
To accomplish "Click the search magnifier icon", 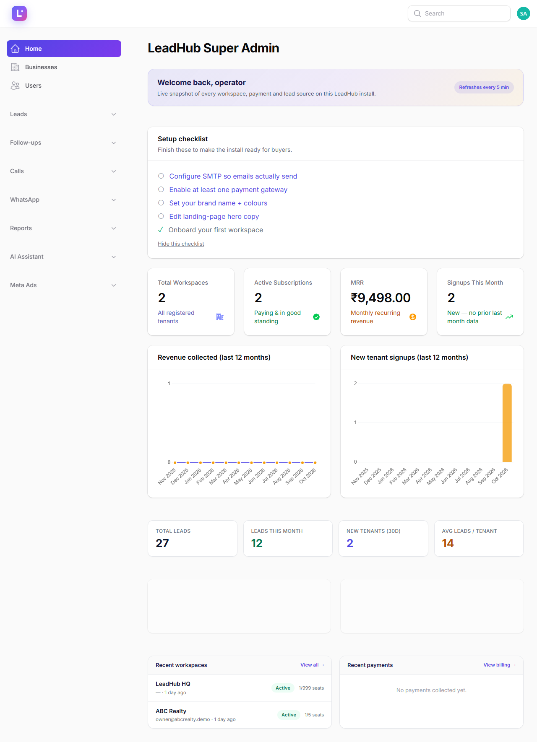I will tap(417, 13).
